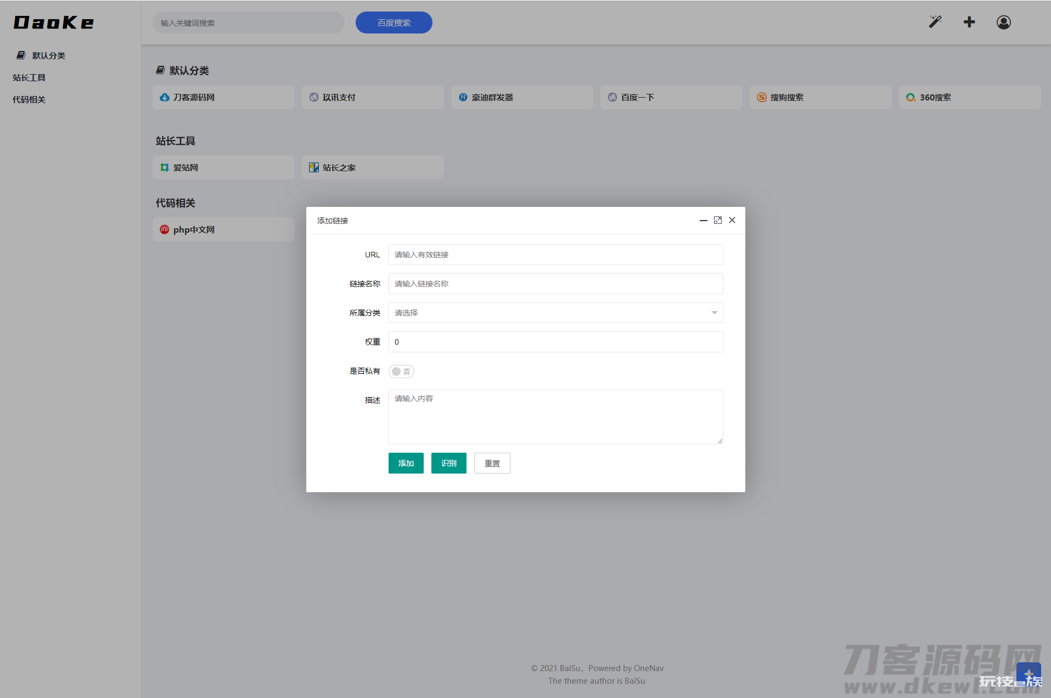Open the php中文网 link card
The width and height of the screenshot is (1051, 698).
223,229
